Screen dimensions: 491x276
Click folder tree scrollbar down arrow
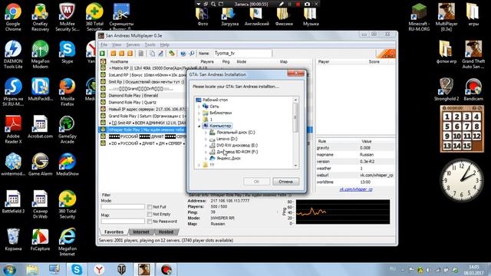pyautogui.click(x=295, y=166)
